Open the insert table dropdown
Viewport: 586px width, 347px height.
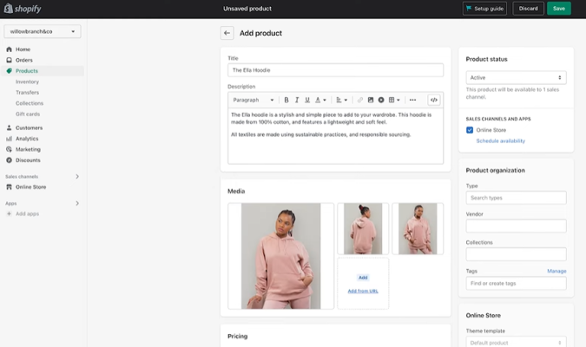click(394, 100)
